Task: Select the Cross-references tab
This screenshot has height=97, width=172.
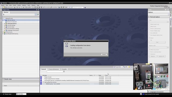Action: tap(54, 69)
